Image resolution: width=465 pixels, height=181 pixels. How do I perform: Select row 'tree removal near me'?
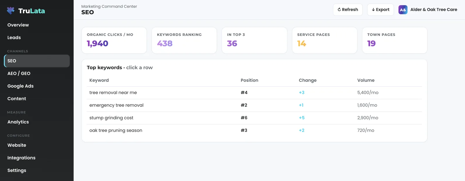point(254,93)
